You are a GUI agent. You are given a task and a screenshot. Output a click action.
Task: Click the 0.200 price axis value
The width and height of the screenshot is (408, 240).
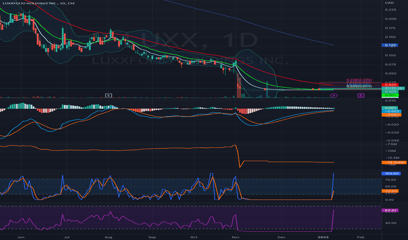(390, 19)
